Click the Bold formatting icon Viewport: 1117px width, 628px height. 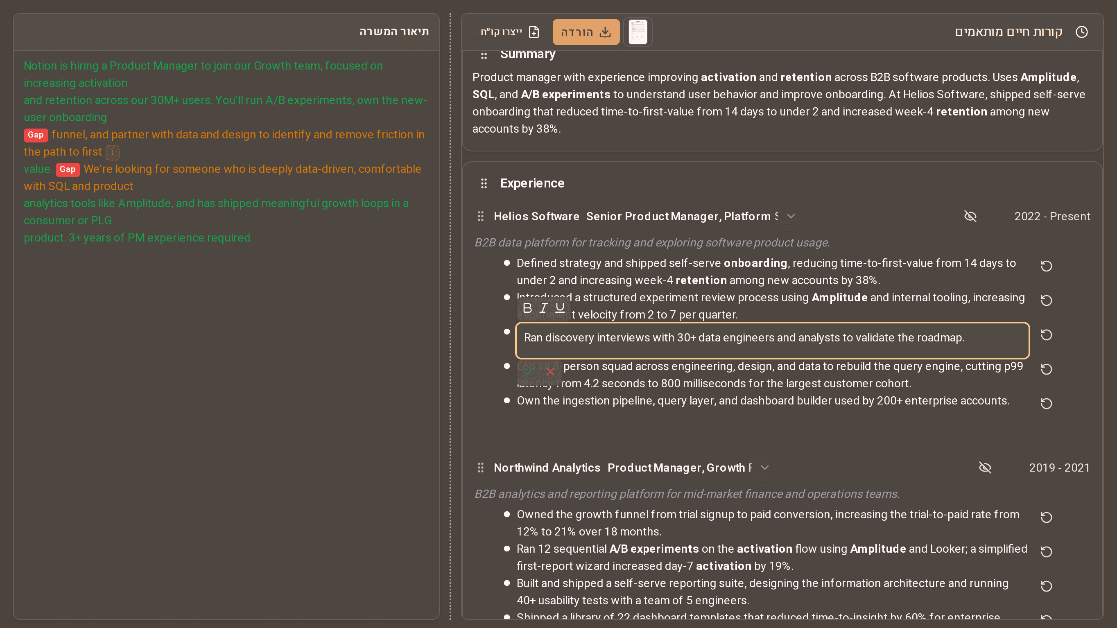click(x=527, y=308)
